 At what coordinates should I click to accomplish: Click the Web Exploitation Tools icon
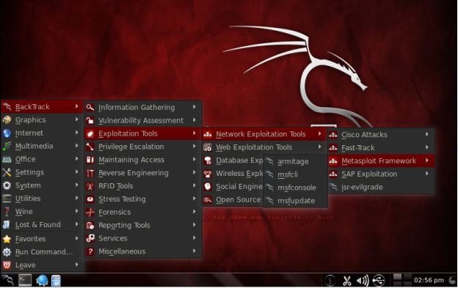coord(208,147)
